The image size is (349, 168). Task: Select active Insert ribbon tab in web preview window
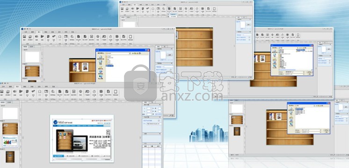(17, 86)
